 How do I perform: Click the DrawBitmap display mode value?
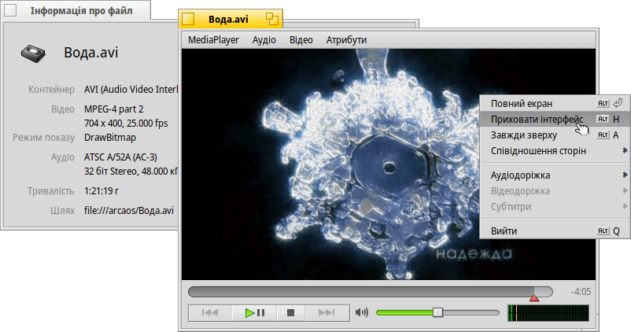110,137
